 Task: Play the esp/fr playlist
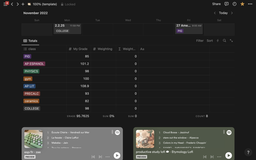pyautogui.click(x=117, y=155)
